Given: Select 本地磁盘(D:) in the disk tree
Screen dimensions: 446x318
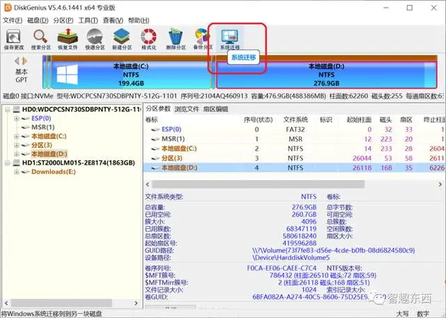Looking at the screenshot, I should click(49, 154).
